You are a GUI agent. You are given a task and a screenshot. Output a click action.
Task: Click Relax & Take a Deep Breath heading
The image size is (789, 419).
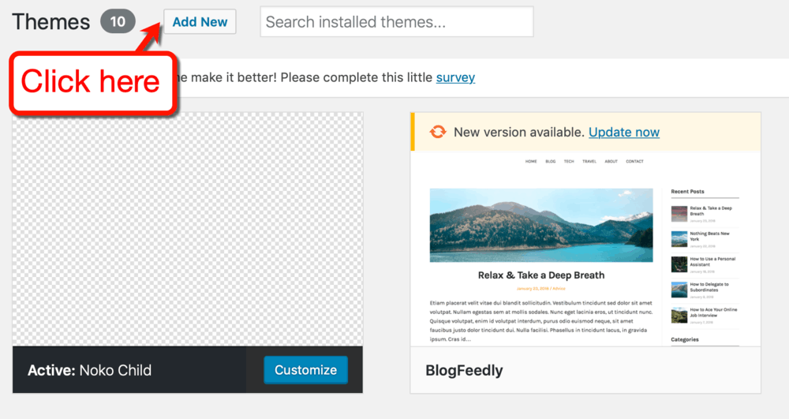[x=541, y=275]
